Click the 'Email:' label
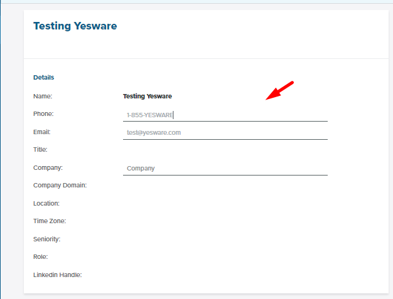 pyautogui.click(x=42, y=132)
